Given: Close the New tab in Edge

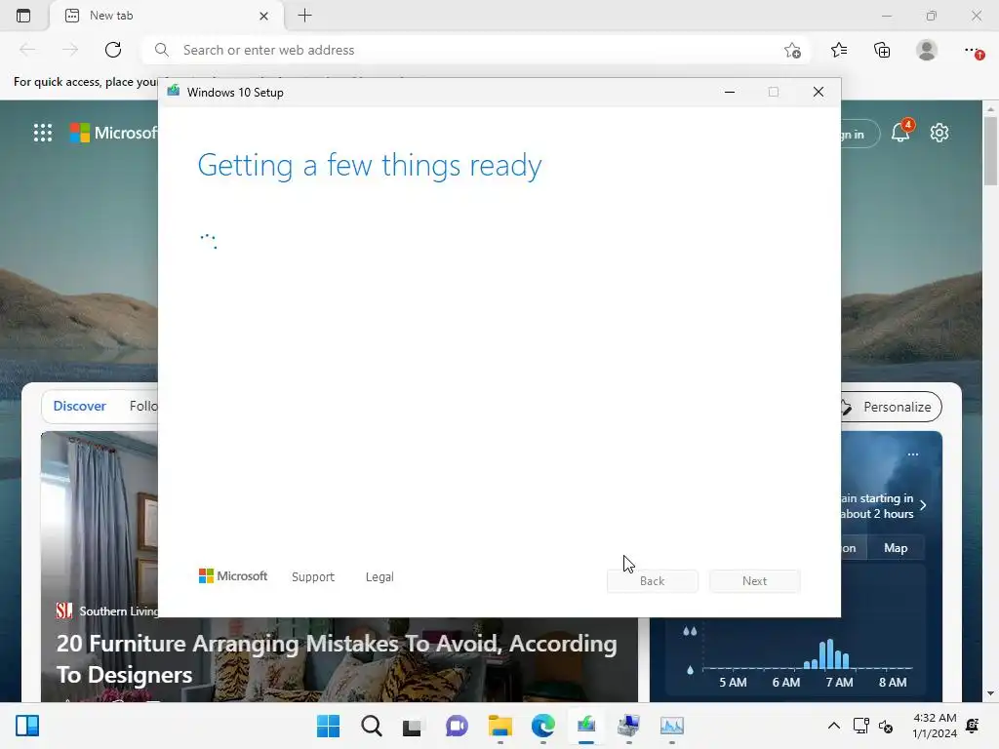Looking at the screenshot, I should point(263,16).
